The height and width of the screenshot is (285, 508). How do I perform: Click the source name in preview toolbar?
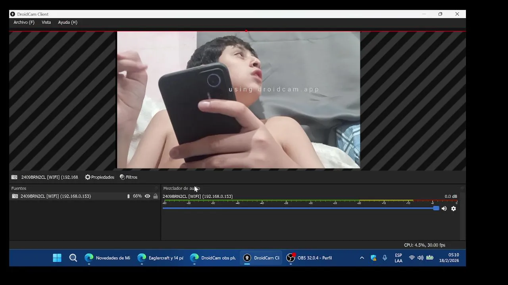50,177
